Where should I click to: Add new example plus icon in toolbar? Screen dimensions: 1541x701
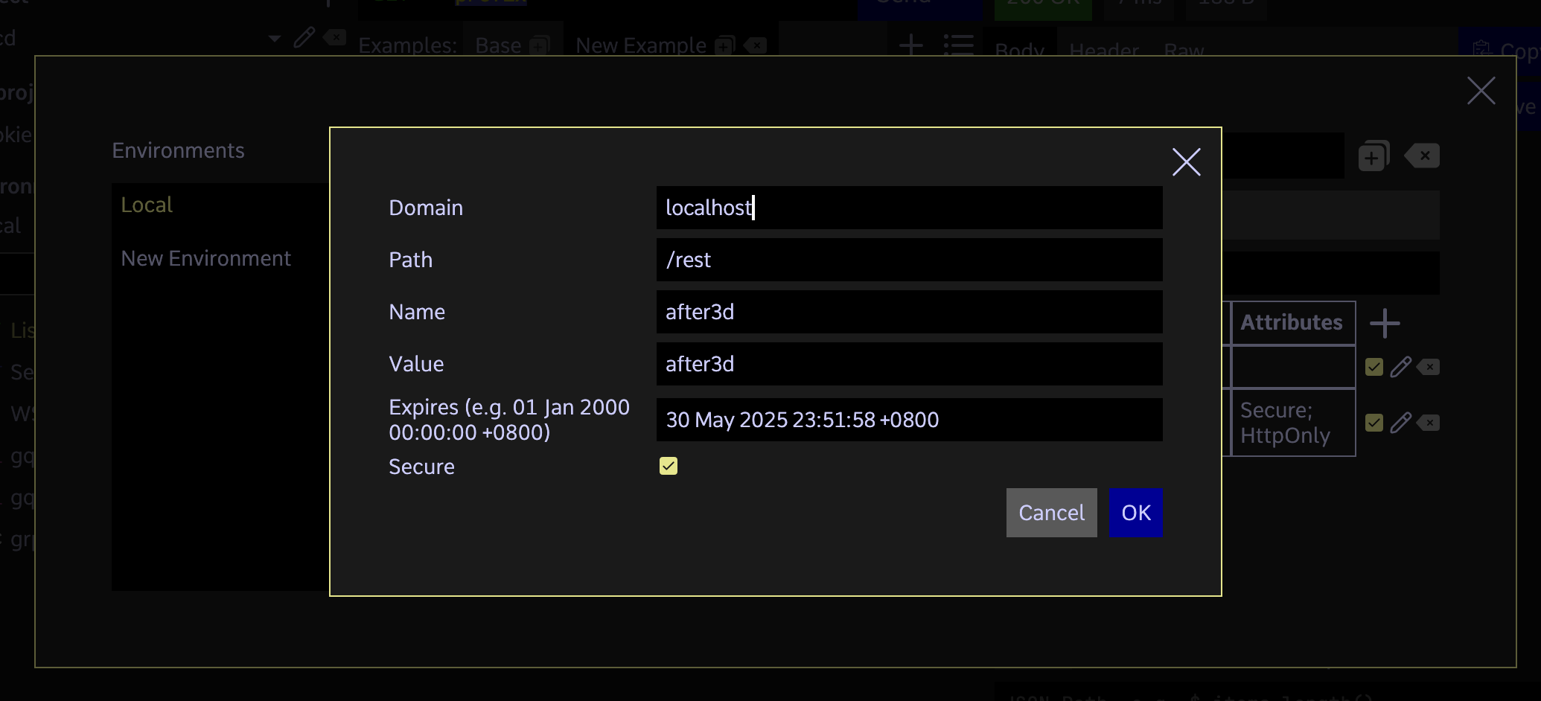910,45
